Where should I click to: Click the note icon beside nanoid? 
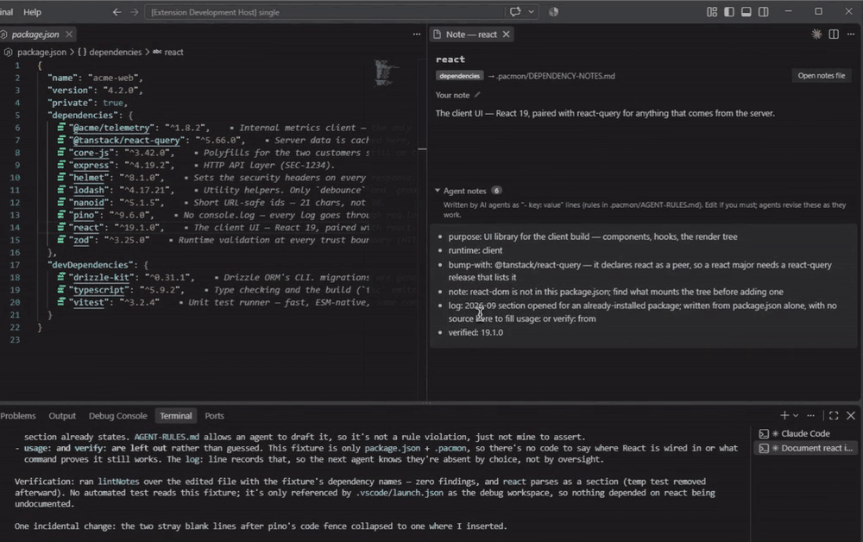click(61, 203)
